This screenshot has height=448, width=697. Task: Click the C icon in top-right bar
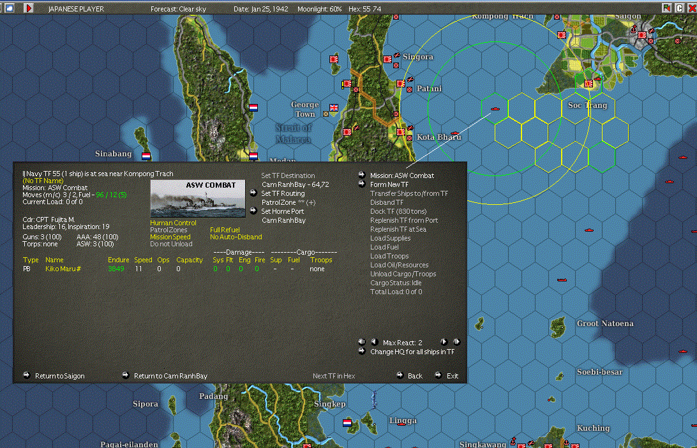(x=679, y=8)
